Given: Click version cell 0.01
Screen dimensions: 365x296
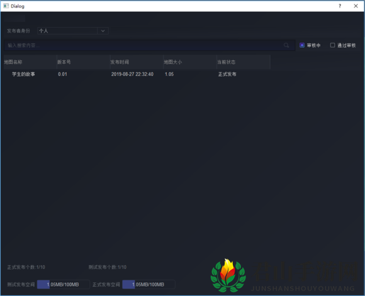Looking at the screenshot, I should pyautogui.click(x=62, y=74).
